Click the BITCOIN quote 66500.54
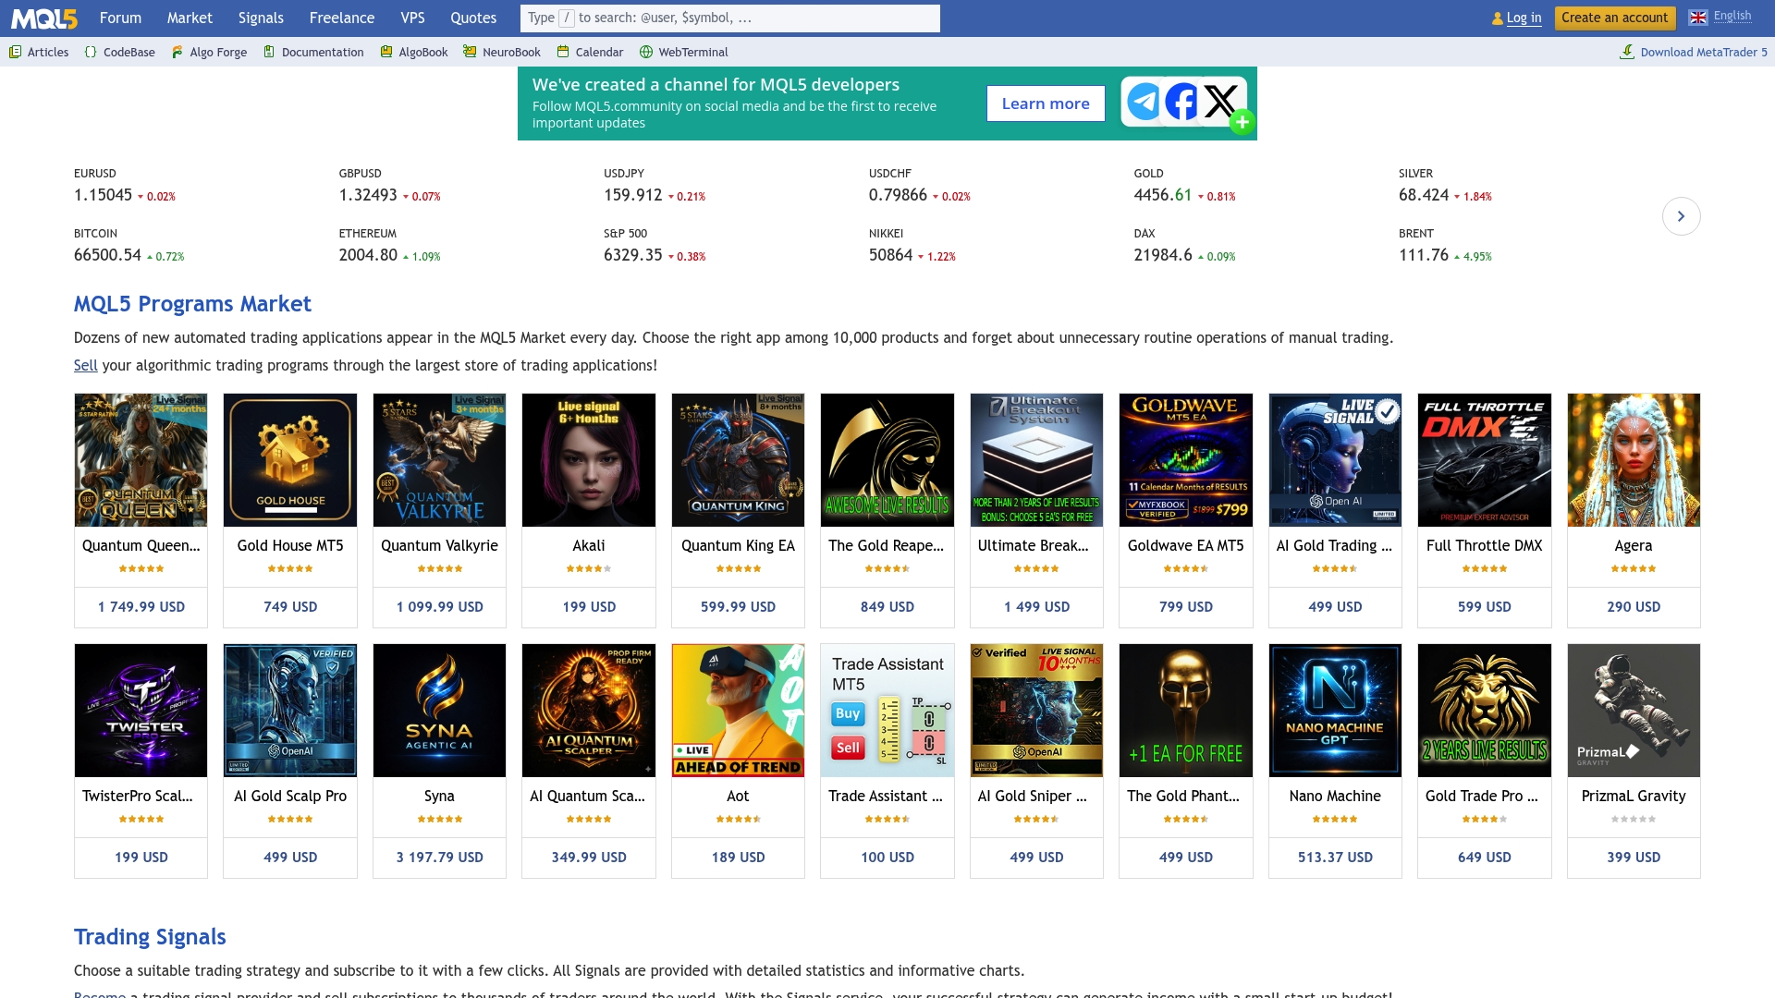Screen dimensions: 1775x998 [107, 255]
